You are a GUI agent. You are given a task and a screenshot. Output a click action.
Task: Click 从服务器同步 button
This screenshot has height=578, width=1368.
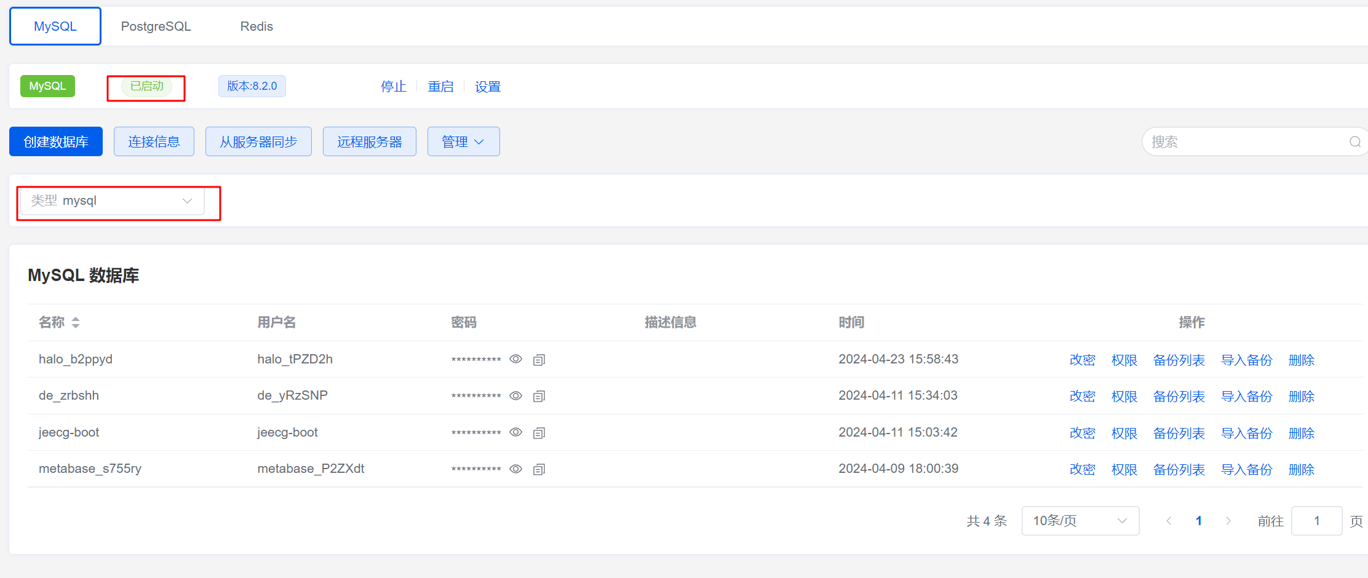(258, 141)
